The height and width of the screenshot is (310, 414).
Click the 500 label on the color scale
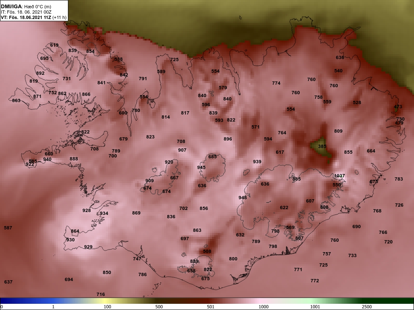point(159,307)
